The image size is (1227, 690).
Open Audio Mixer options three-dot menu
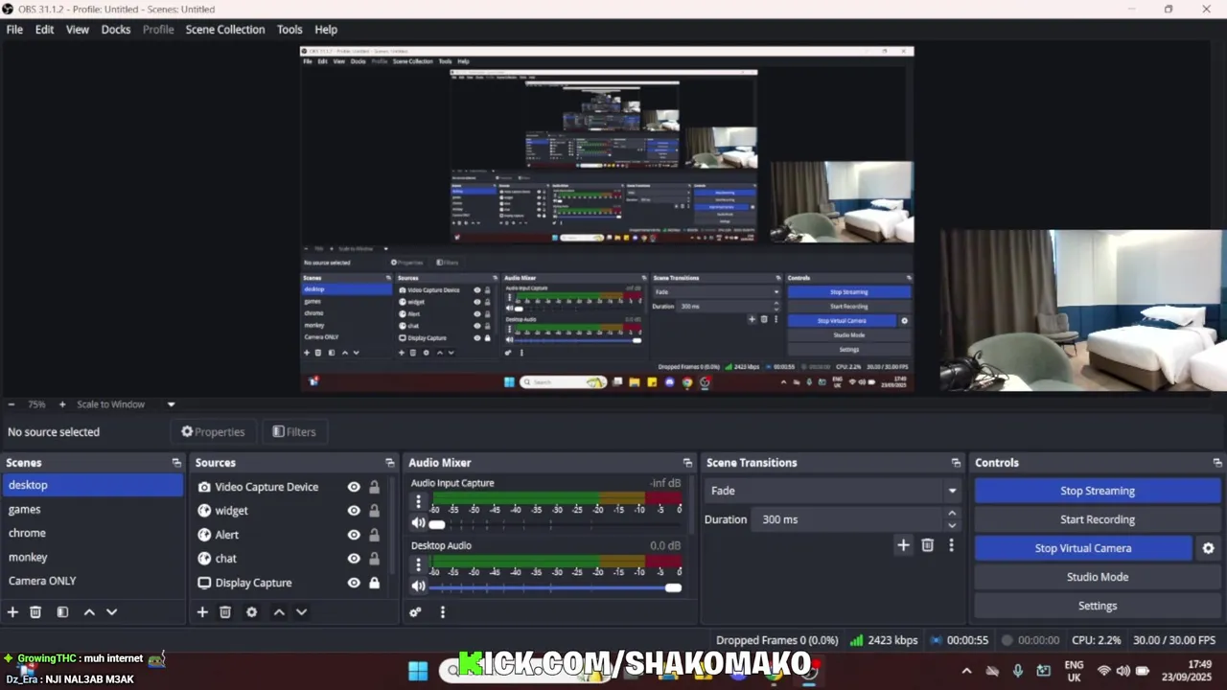click(x=442, y=612)
